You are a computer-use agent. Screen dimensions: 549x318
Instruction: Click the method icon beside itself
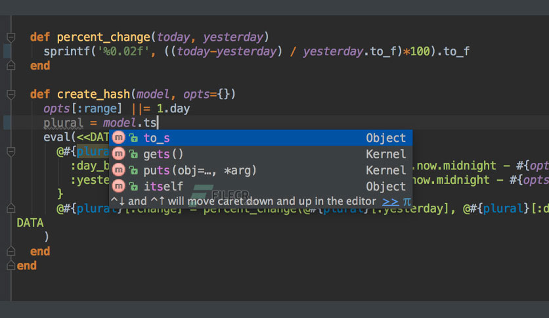[118, 187]
